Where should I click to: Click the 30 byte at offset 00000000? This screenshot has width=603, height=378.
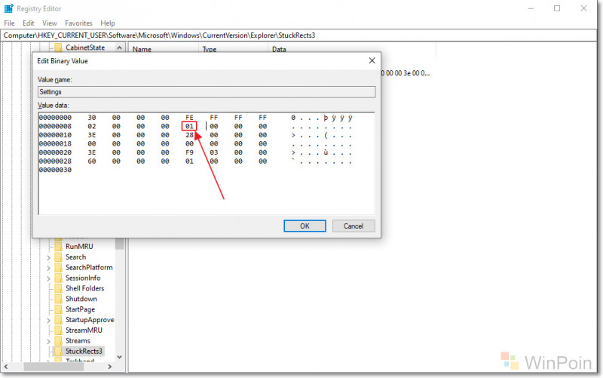[91, 118]
